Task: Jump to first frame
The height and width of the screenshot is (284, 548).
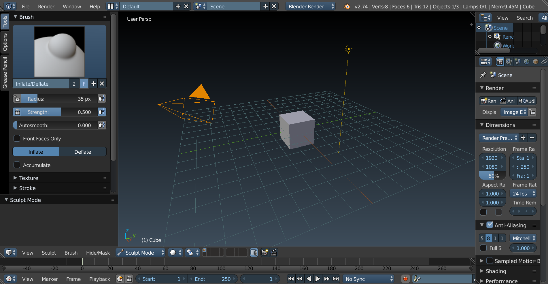Action: click(291, 279)
